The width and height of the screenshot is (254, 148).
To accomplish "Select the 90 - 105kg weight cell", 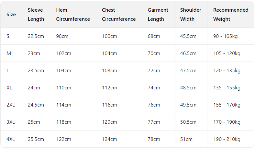I will 225,36.
